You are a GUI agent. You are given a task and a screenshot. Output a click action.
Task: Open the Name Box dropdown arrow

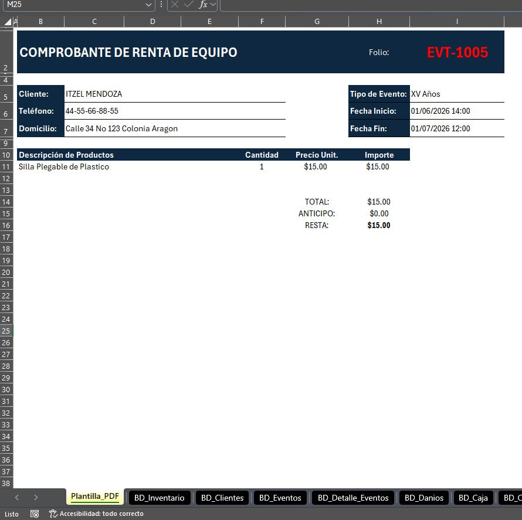(x=149, y=5)
